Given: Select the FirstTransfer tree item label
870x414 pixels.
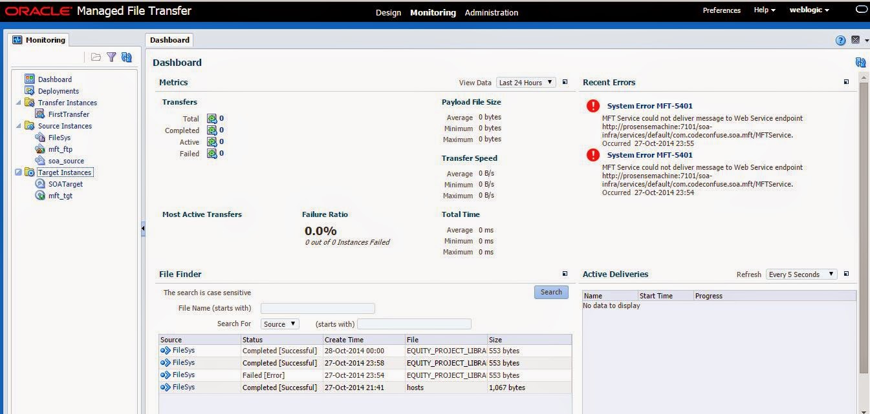Looking at the screenshot, I should point(69,114).
